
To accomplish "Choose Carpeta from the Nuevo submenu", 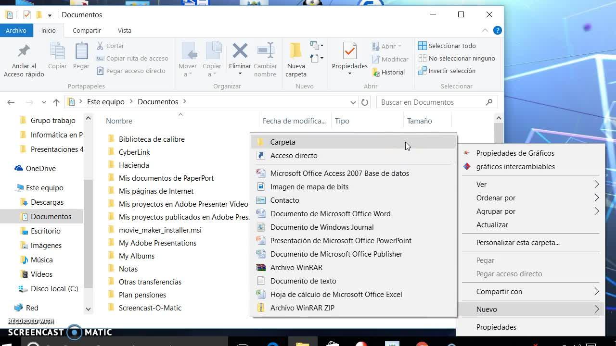I will (353, 142).
